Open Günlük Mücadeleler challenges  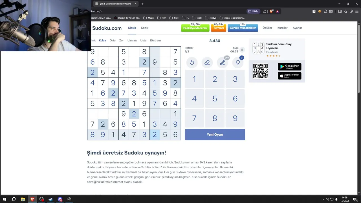[243, 28]
